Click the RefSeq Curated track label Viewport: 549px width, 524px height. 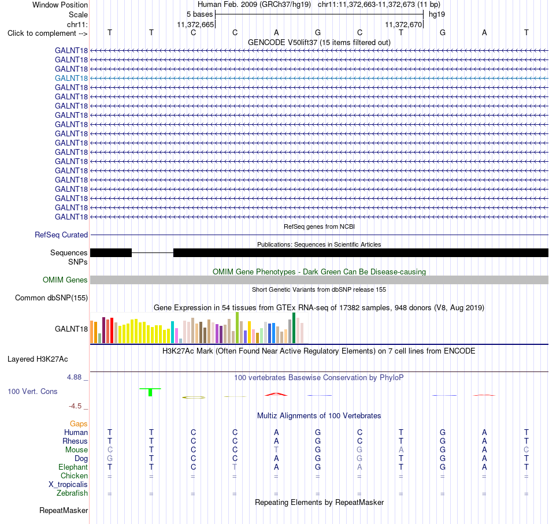tap(61, 235)
